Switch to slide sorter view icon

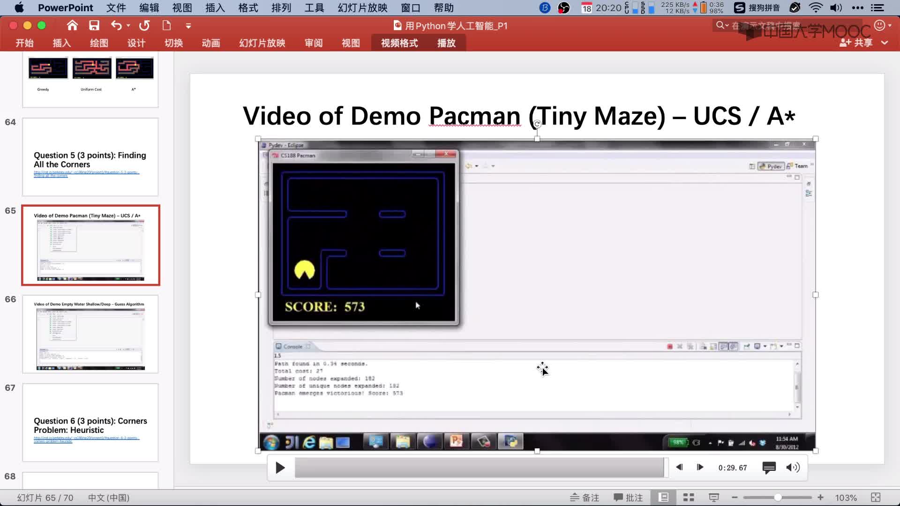tap(689, 498)
